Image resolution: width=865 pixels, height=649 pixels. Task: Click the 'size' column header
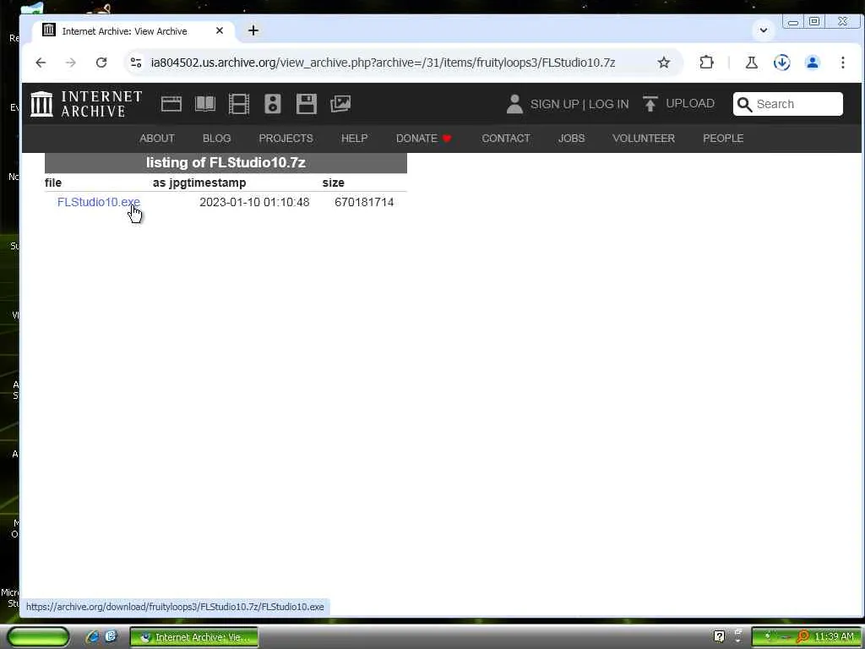pos(333,183)
